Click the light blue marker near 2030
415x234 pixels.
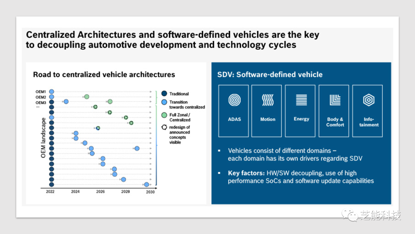pyautogui.click(x=147, y=184)
